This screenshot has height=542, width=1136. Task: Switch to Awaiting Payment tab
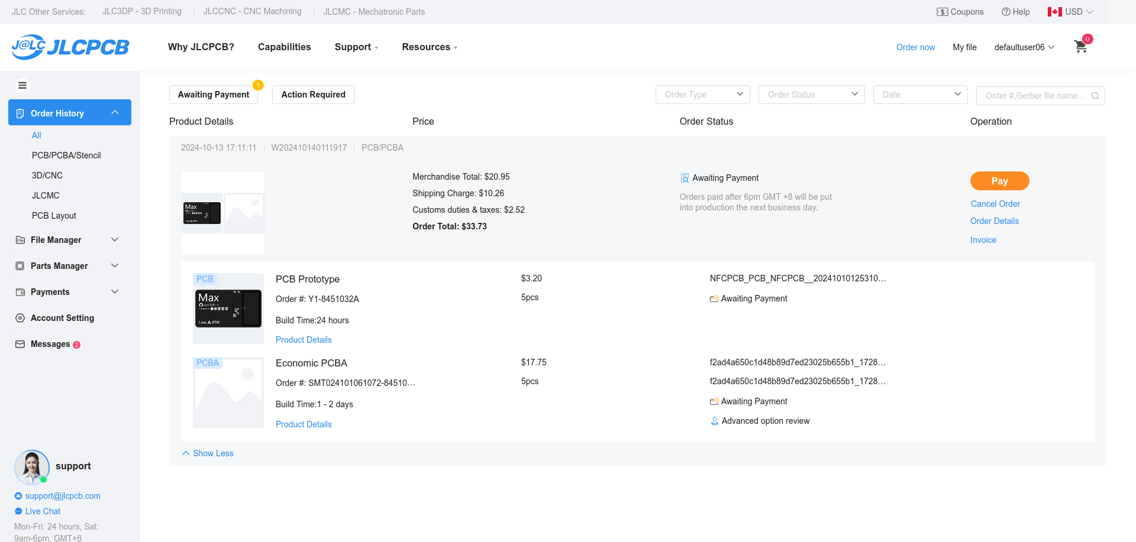tap(214, 95)
